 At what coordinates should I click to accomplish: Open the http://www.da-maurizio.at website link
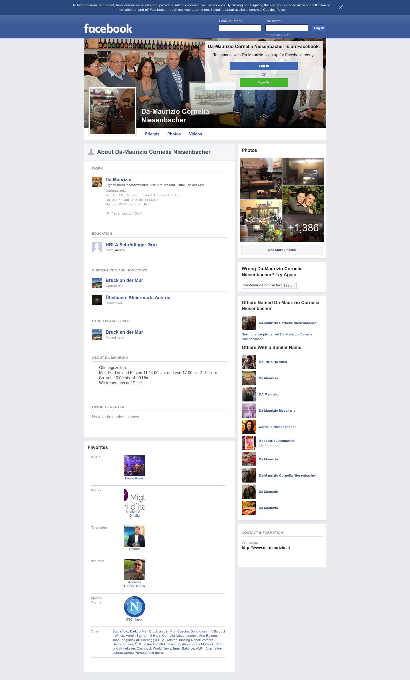(266, 548)
